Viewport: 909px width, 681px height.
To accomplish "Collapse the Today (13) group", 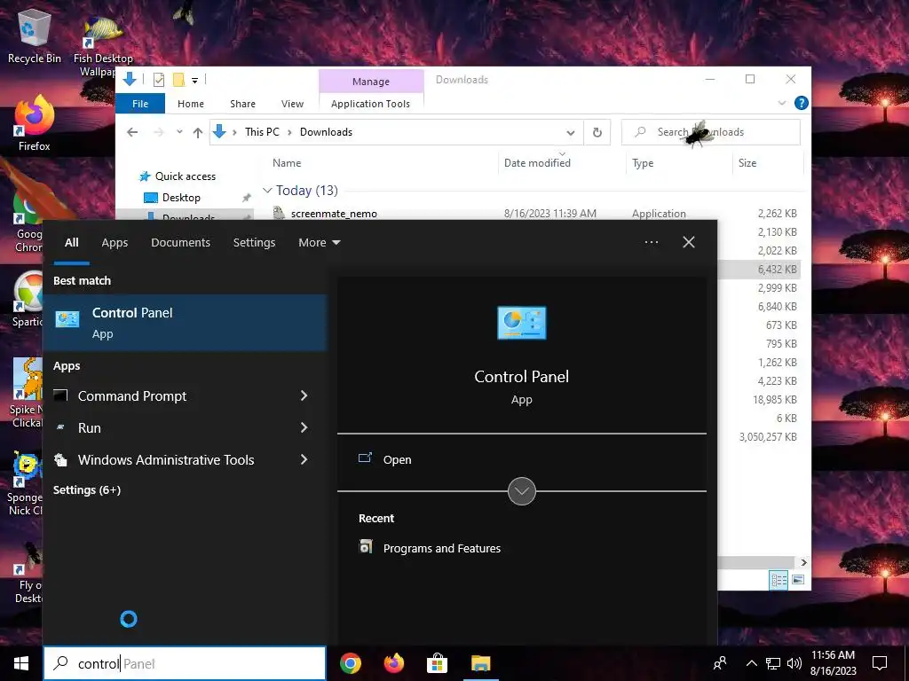I will point(267,191).
